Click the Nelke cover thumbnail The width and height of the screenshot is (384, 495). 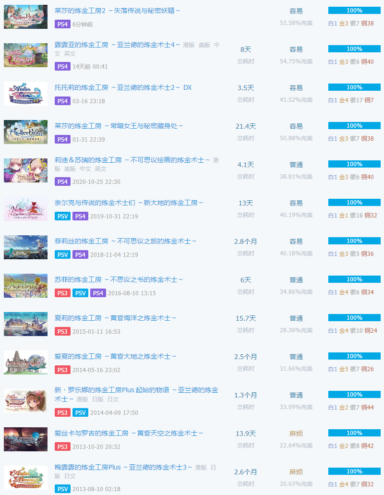25,209
